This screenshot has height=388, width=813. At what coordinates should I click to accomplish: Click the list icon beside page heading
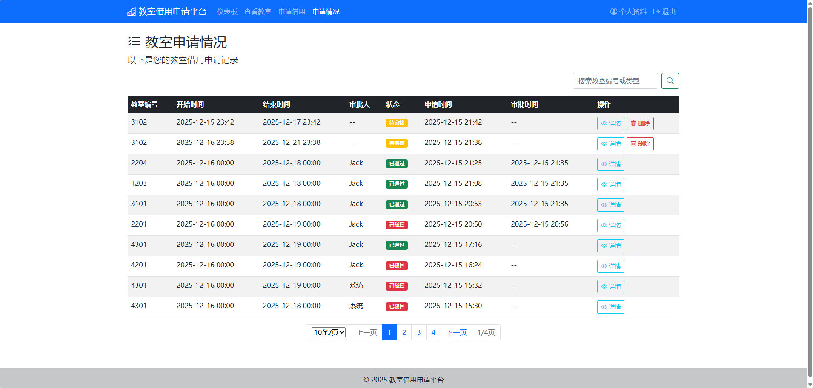point(134,41)
